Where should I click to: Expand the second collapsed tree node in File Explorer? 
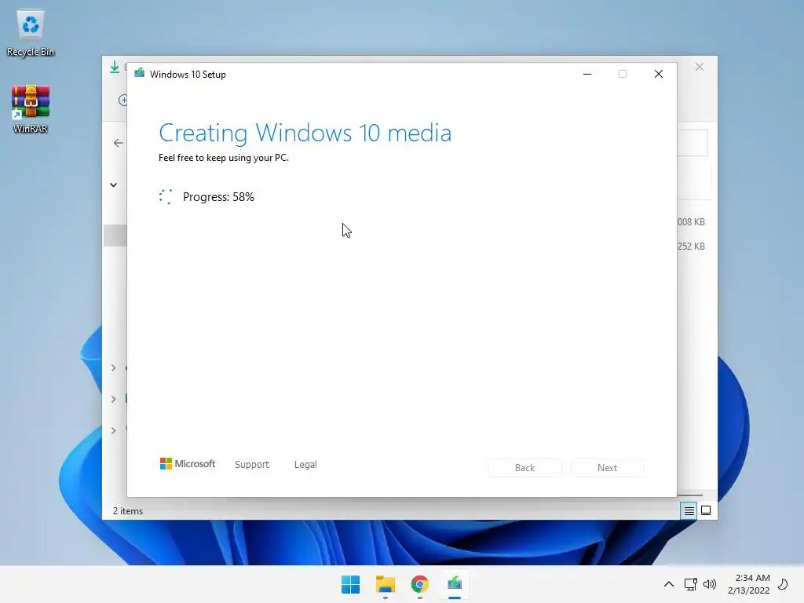[113, 399]
